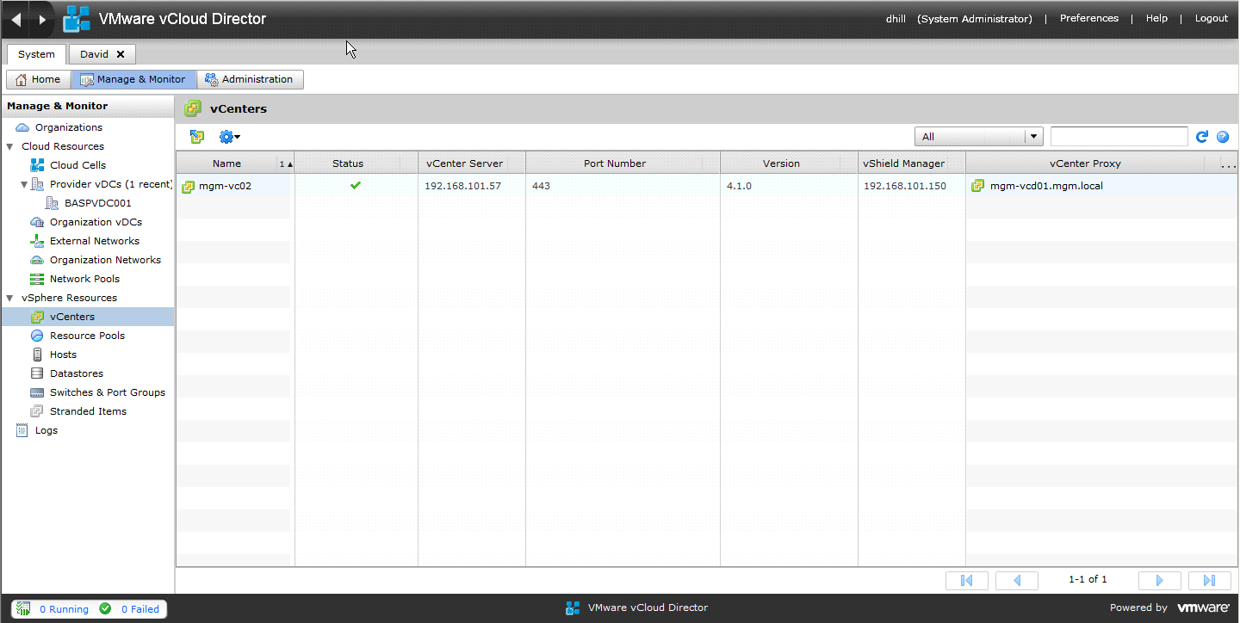Viewport: 1240px width, 623px height.
Task: Click the Provider vDCs icon
Action: coord(37,184)
